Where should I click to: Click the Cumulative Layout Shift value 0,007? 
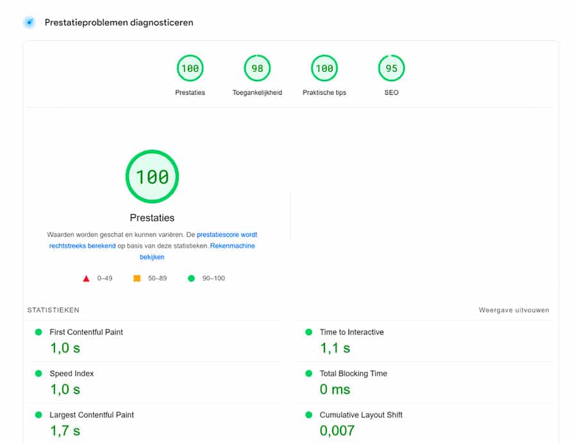click(337, 431)
